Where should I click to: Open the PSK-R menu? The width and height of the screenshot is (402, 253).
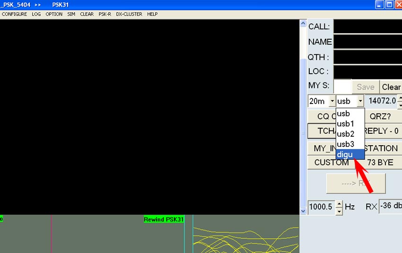pos(105,14)
